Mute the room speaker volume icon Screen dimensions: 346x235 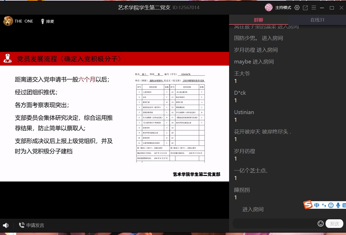(x=6, y=225)
